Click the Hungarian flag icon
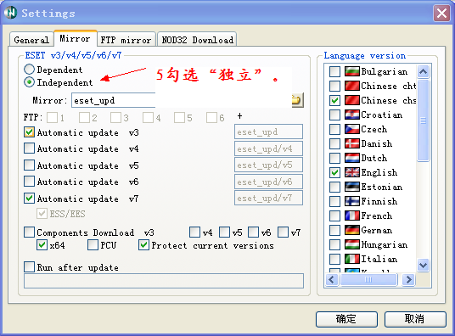Image resolution: width=455 pixels, height=336 pixels. tap(352, 244)
